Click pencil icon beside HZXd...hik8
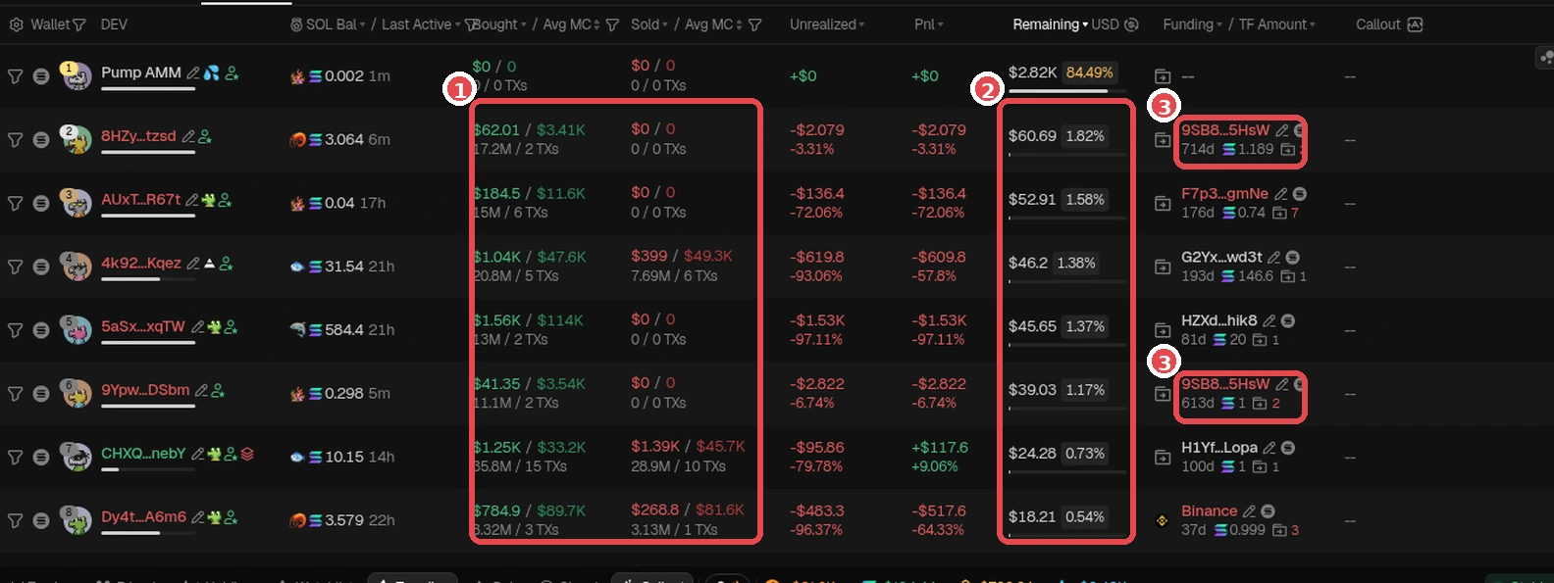 point(1269,321)
